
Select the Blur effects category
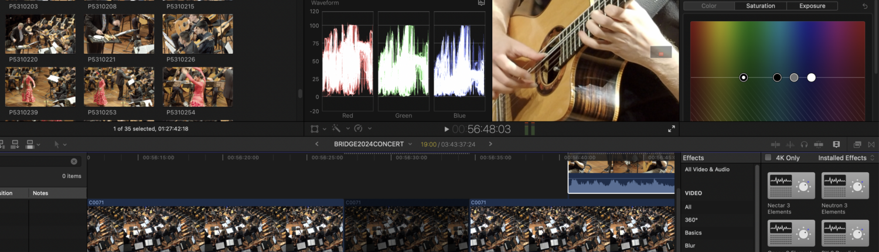tap(690, 246)
